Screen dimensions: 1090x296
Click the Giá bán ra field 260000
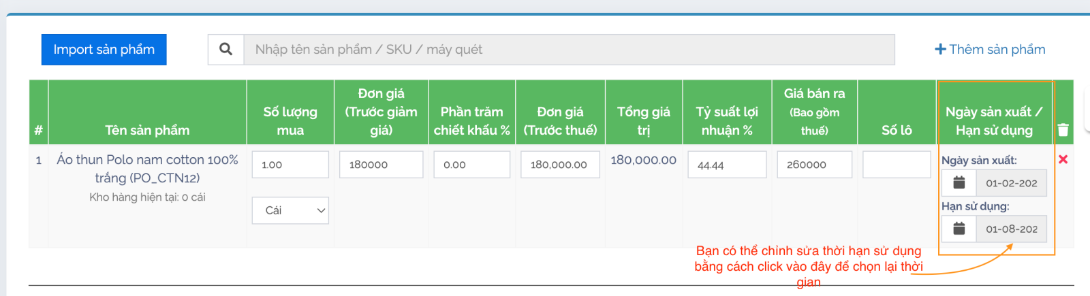point(814,165)
